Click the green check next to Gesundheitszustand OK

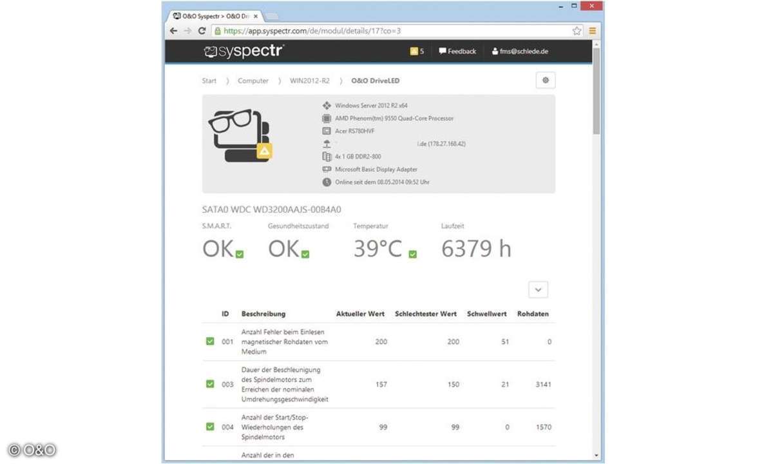(305, 255)
